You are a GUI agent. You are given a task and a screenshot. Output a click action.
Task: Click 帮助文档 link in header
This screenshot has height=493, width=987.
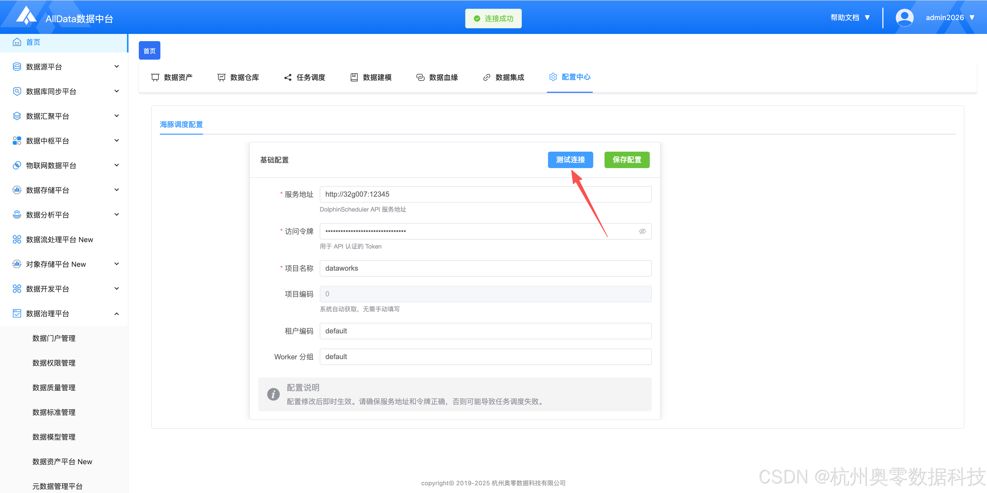coord(845,18)
